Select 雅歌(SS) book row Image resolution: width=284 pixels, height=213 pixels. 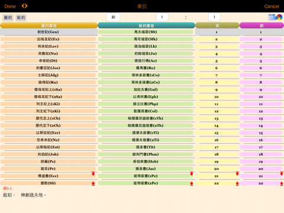pos(49,183)
